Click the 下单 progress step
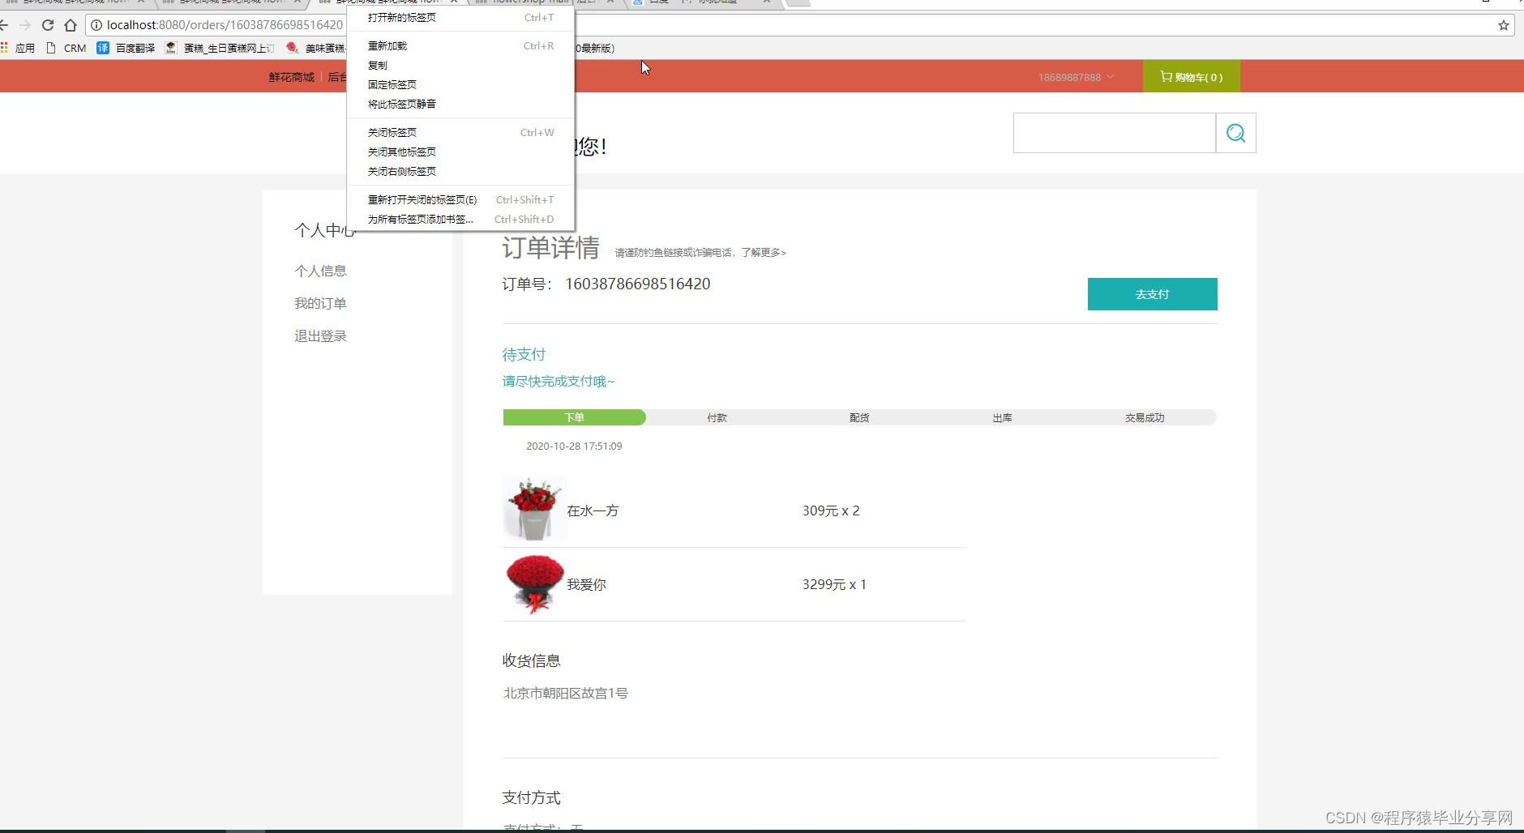1524x833 pixels. coord(574,417)
